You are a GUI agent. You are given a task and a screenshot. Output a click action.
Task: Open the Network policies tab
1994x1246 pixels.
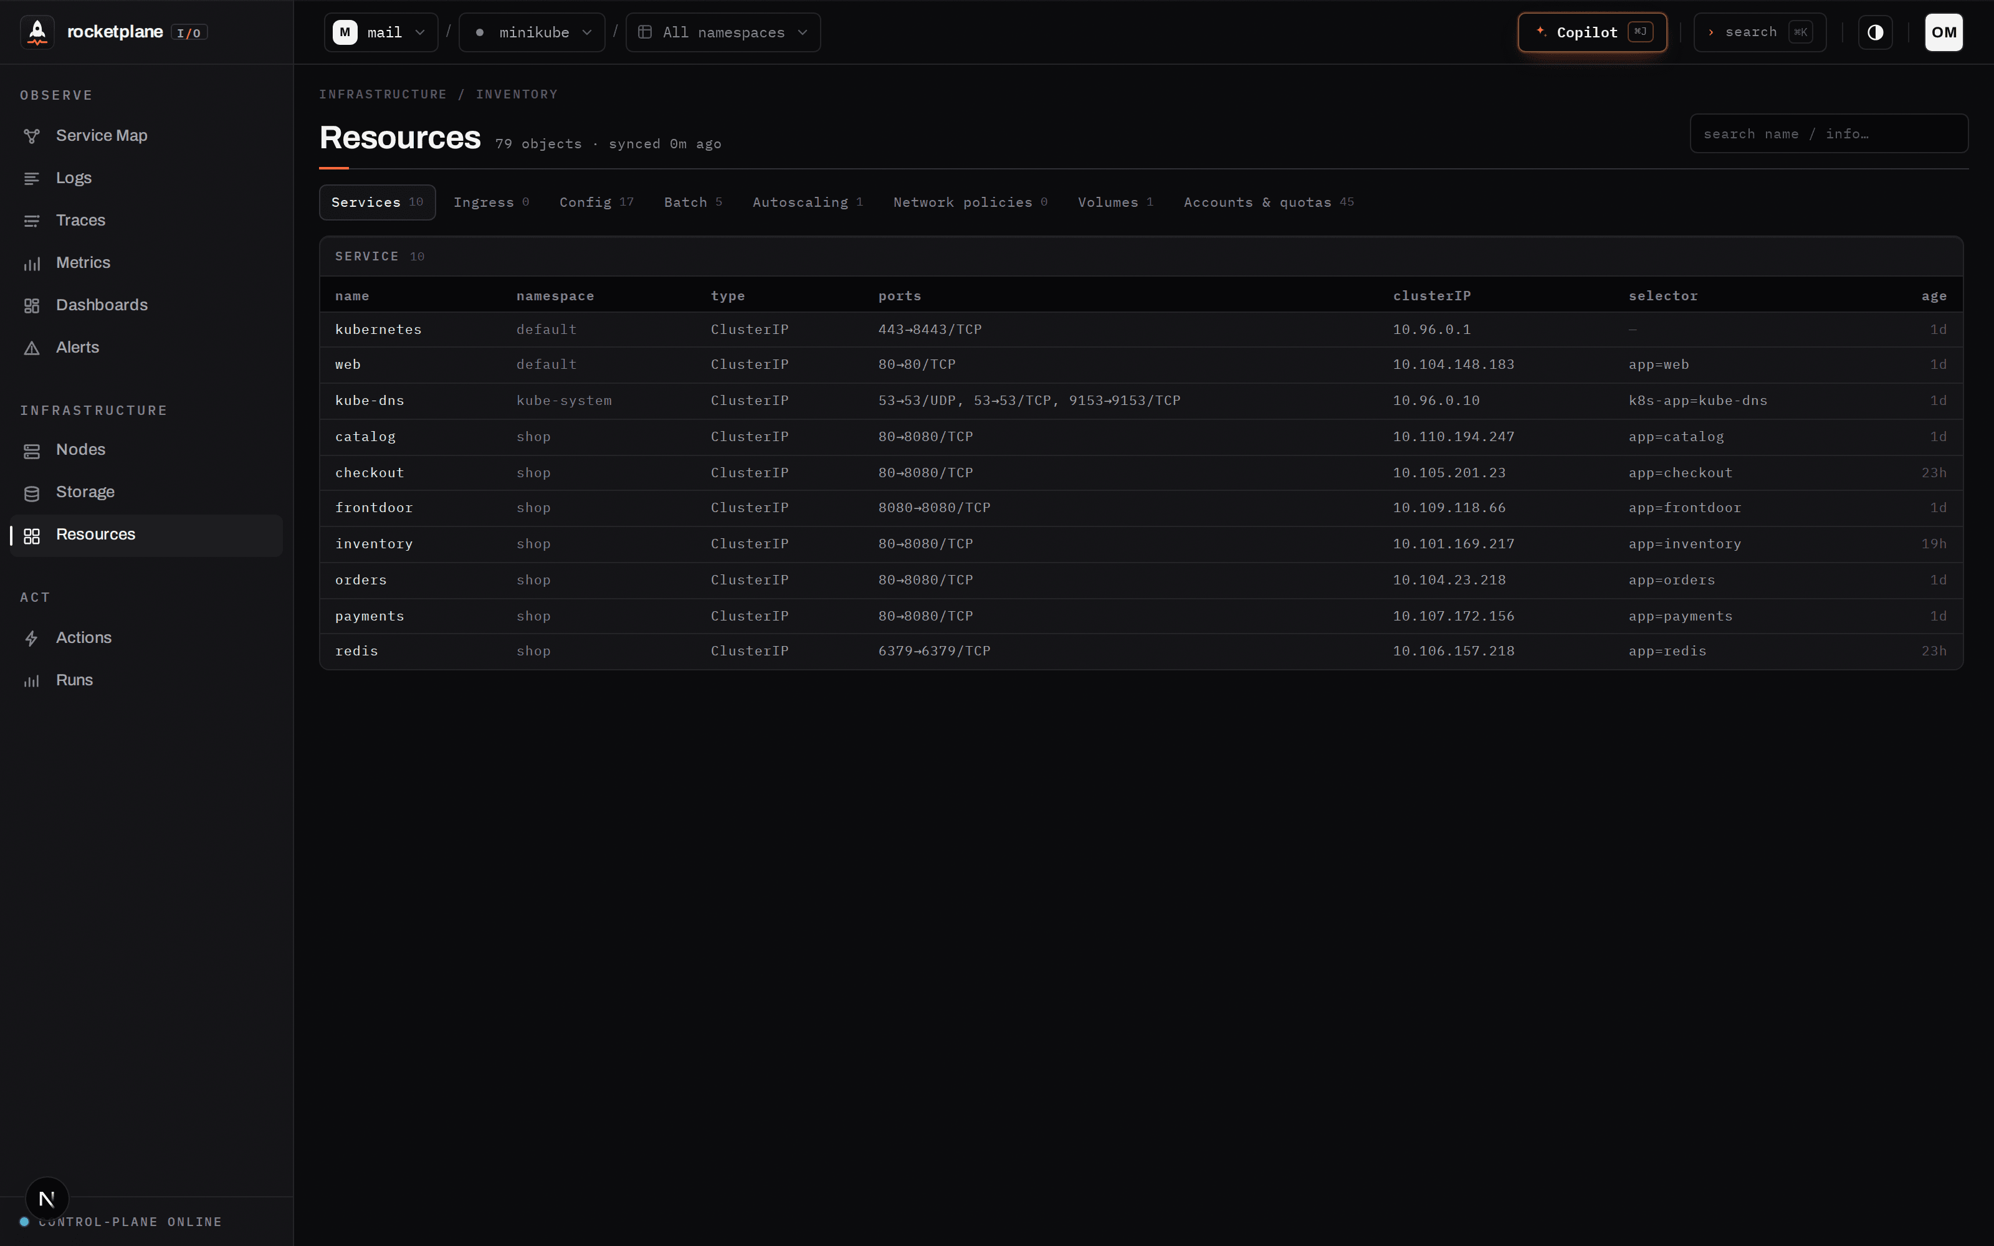970,202
